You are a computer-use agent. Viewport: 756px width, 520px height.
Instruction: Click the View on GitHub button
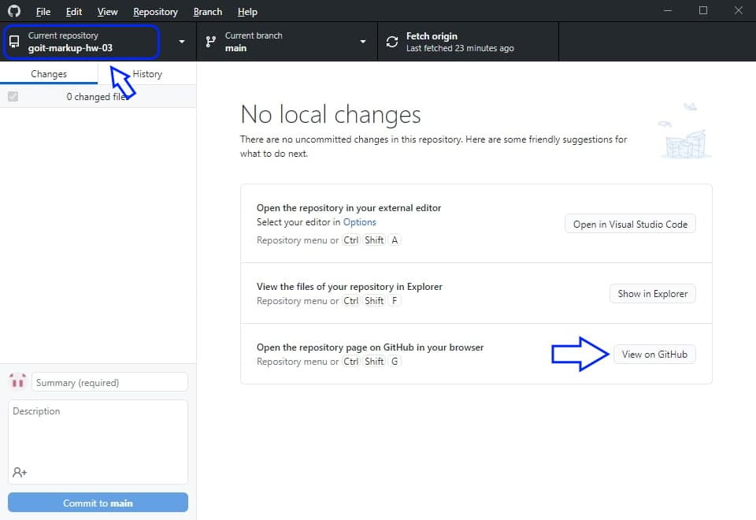click(x=654, y=355)
